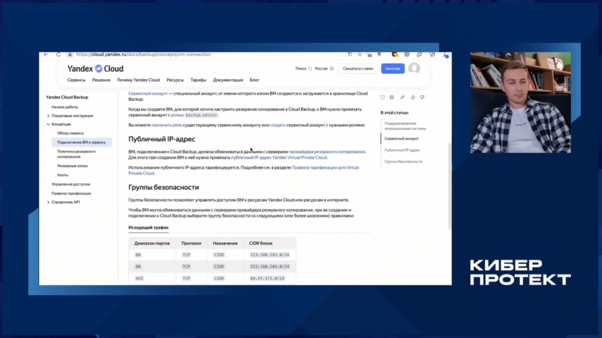Reload the page with refresh icon

[x=58, y=55]
